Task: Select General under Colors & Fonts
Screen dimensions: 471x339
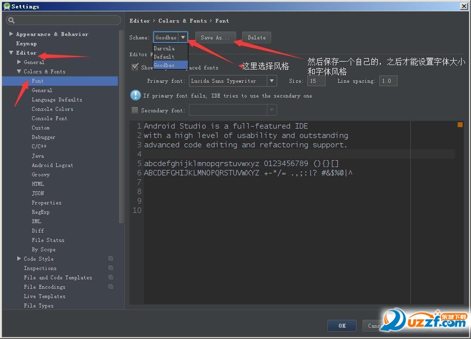Action: tap(42, 90)
